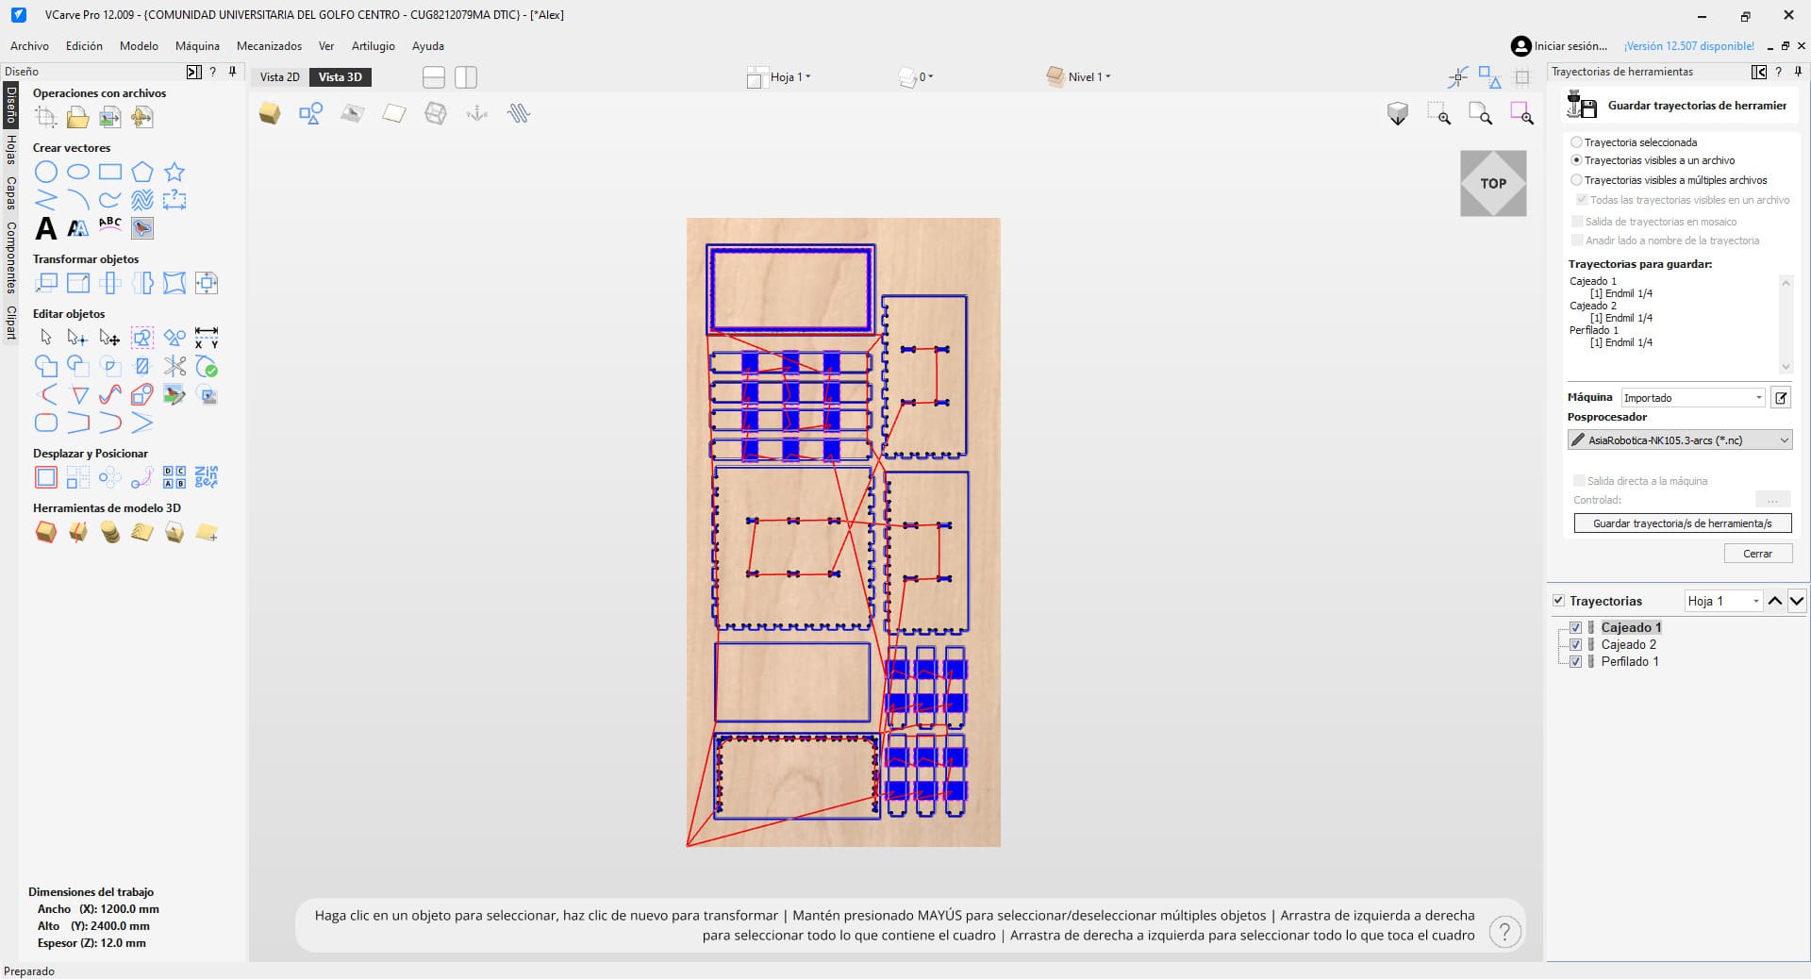Select the Draw Circle tool
This screenshot has width=1811, height=979.
[x=46, y=172]
